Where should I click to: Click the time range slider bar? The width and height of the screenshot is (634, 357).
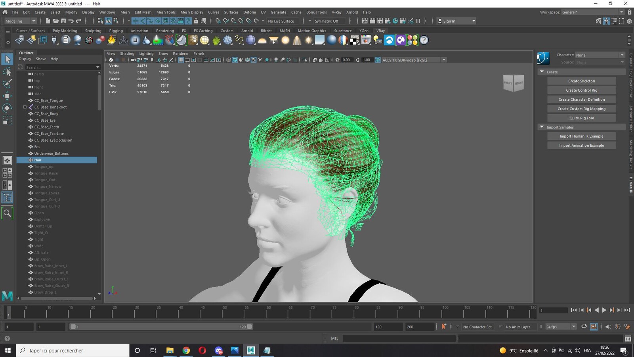(x=161, y=326)
